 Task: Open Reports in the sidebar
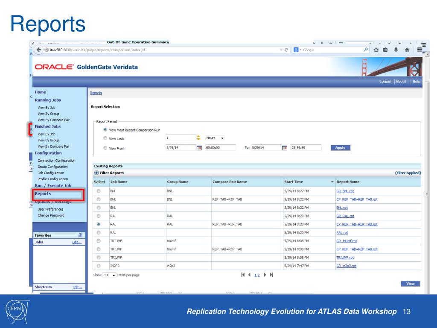[x=43, y=193]
